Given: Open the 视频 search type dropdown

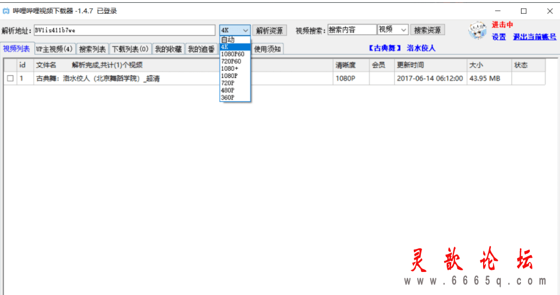Looking at the screenshot, I should click(x=392, y=30).
